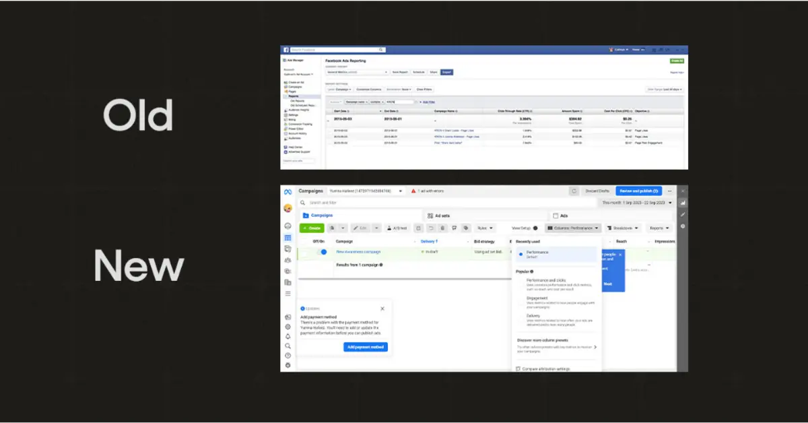
Task: Open the New Awareness campaign link
Action: point(358,252)
